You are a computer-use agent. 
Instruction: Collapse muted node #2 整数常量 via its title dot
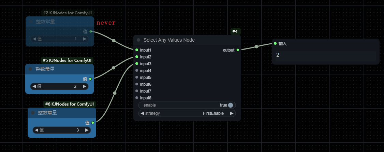pyautogui.click(x=31, y=22)
